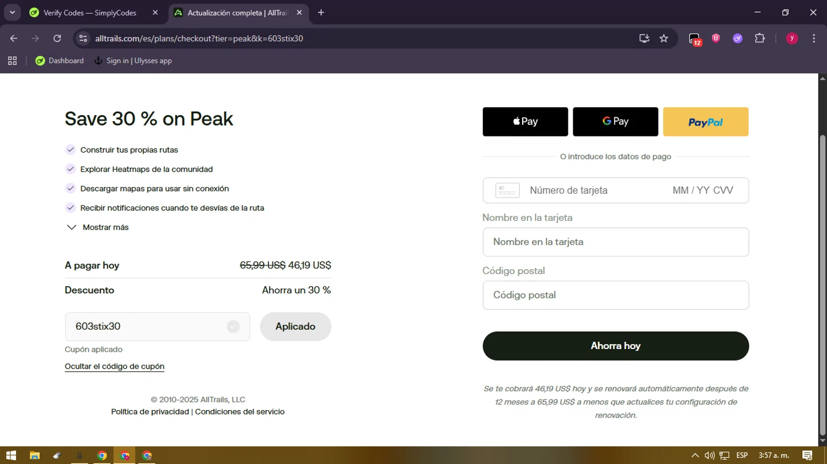This screenshot has width=827, height=464.
Task: Click checkmark beside Explorar Heatmaps de la comunidad
Action: point(70,169)
